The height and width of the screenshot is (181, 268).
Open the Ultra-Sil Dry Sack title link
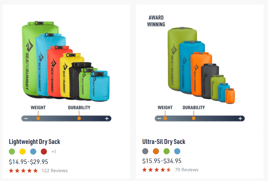164,142
